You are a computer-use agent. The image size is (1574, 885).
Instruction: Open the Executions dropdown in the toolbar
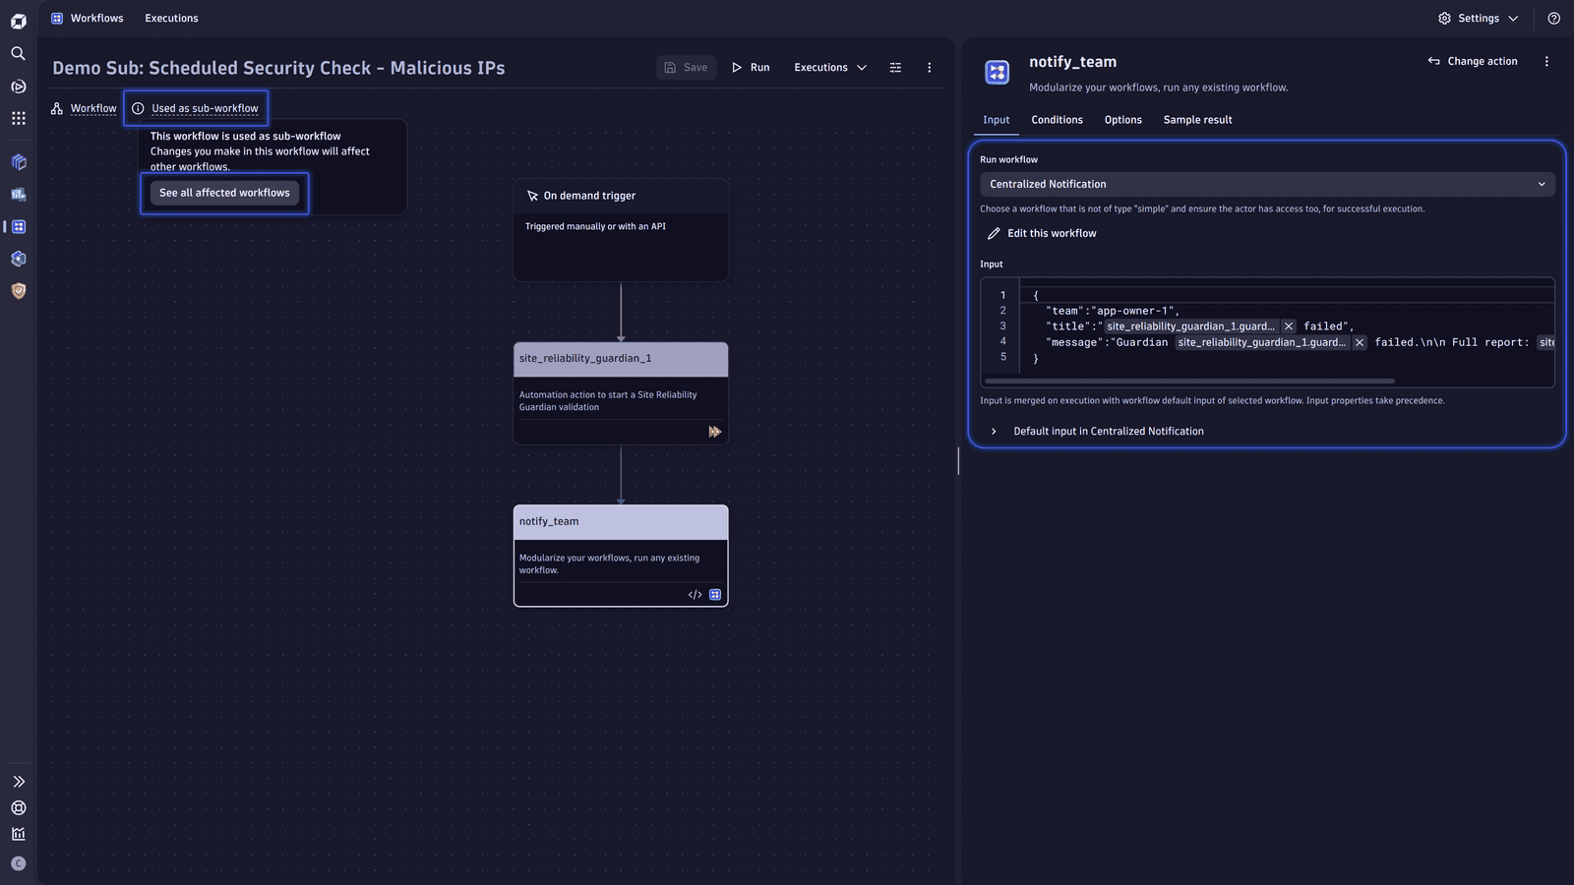tap(830, 68)
